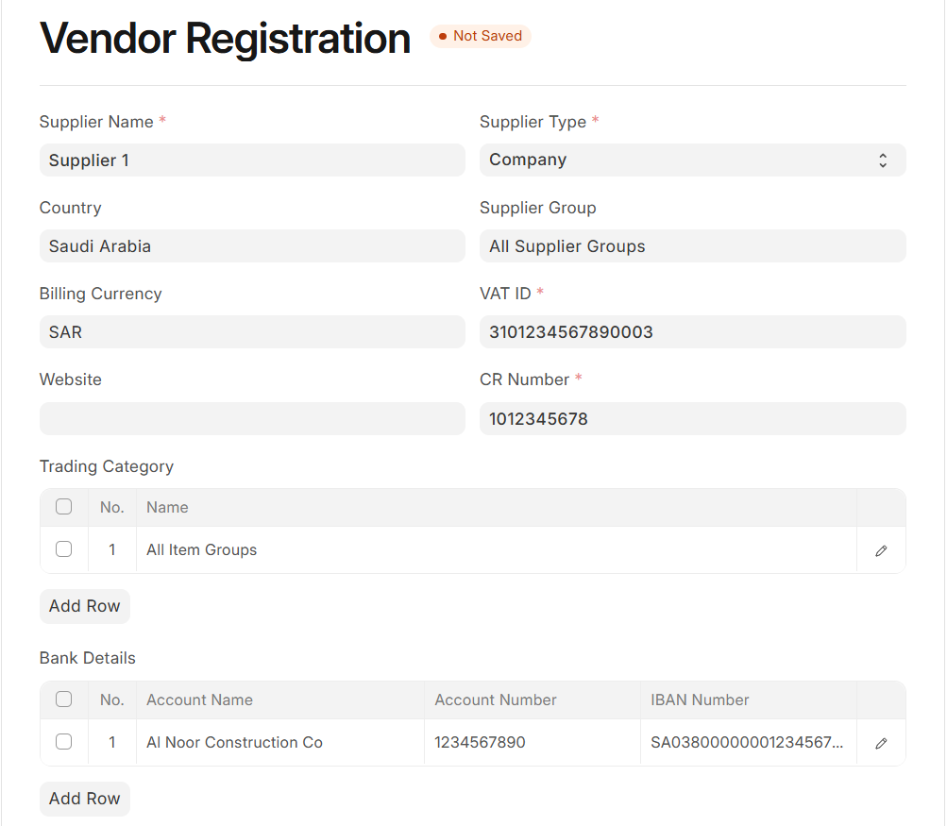The width and height of the screenshot is (947, 826).
Task: Click the IBAN Number cell in Bank Details
Action: pyautogui.click(x=747, y=743)
